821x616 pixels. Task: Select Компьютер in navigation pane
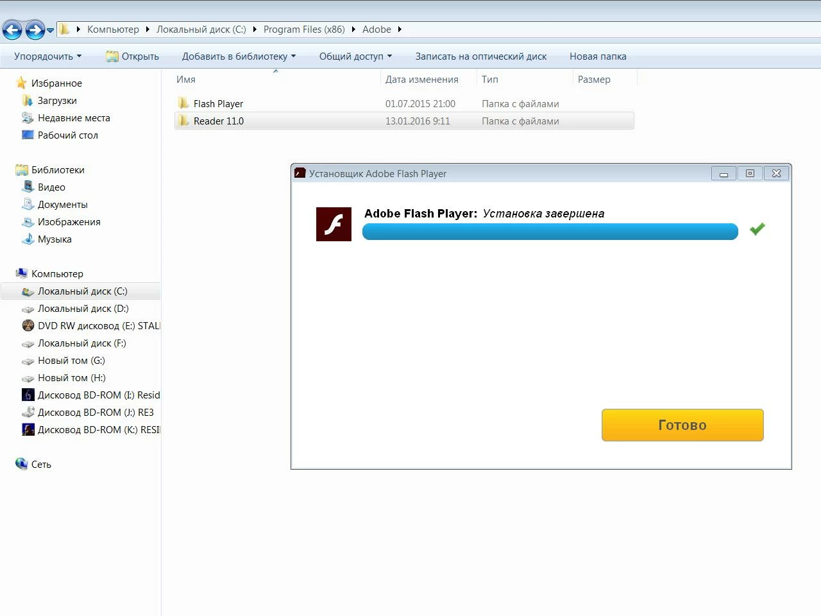pyautogui.click(x=57, y=274)
